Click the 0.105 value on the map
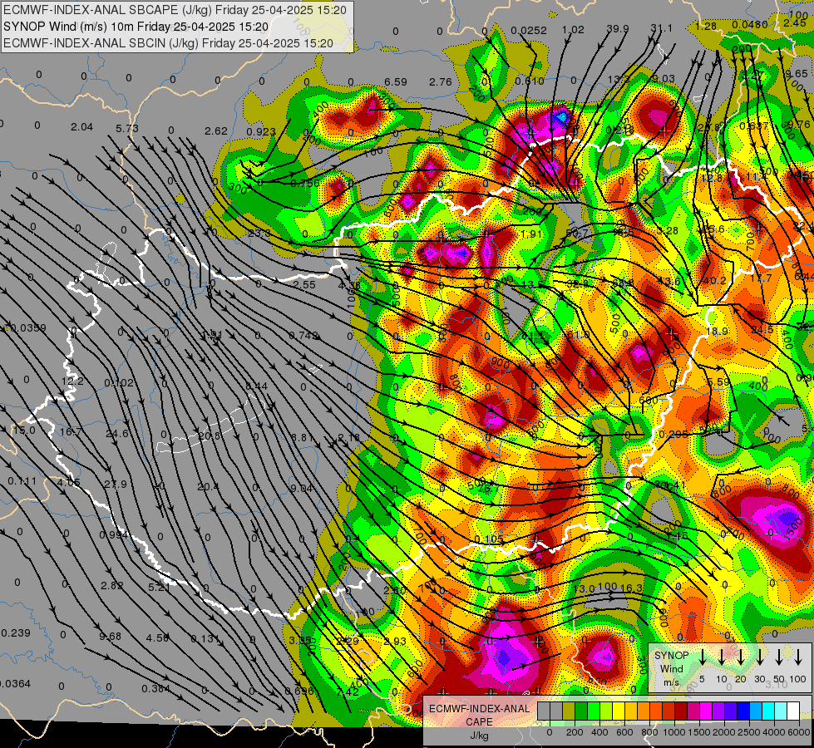 489,539
